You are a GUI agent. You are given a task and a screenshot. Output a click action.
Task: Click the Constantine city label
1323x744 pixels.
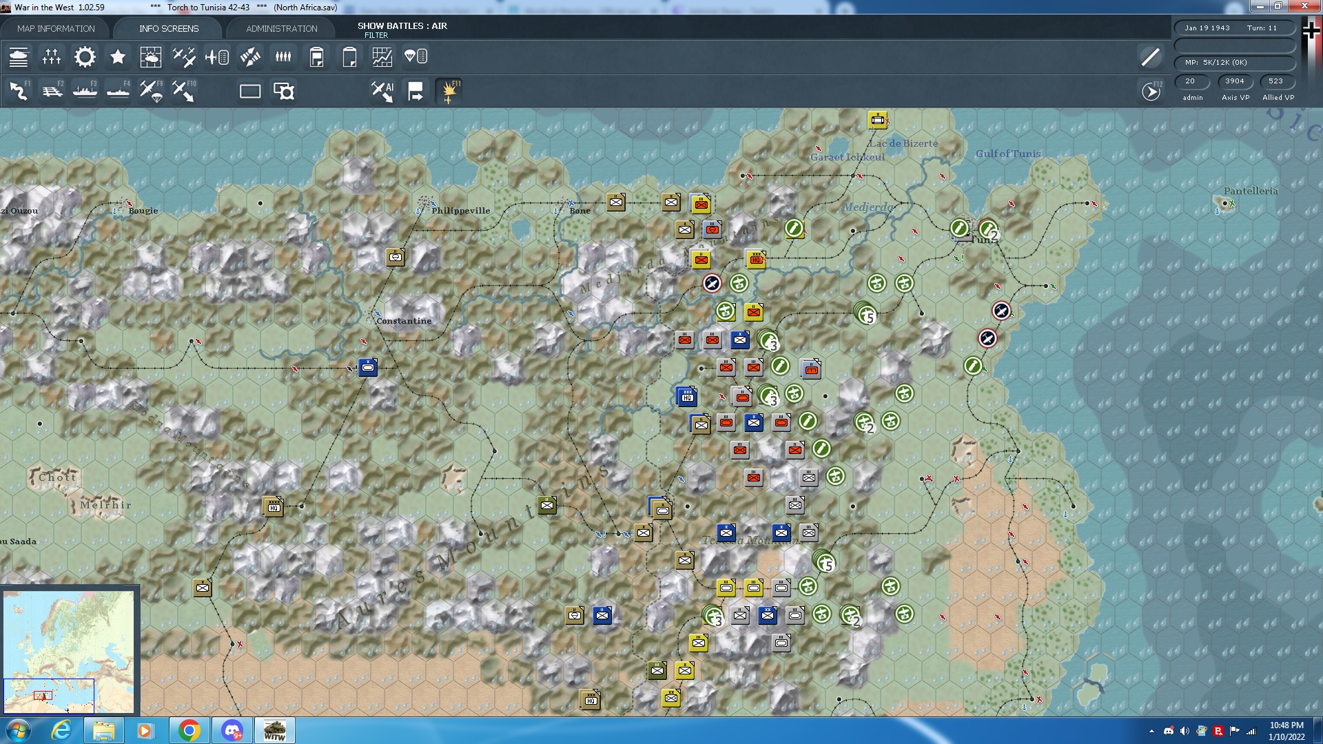(x=404, y=321)
